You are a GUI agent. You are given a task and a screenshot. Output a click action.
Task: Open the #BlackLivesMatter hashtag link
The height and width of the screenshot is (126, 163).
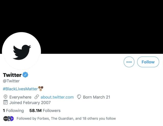pos(20,89)
